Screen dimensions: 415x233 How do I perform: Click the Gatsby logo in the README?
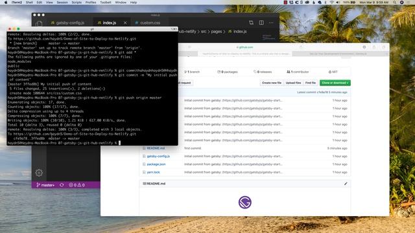coord(245,203)
